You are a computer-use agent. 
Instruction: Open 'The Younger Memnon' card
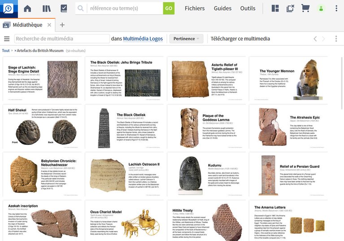pos(288,79)
